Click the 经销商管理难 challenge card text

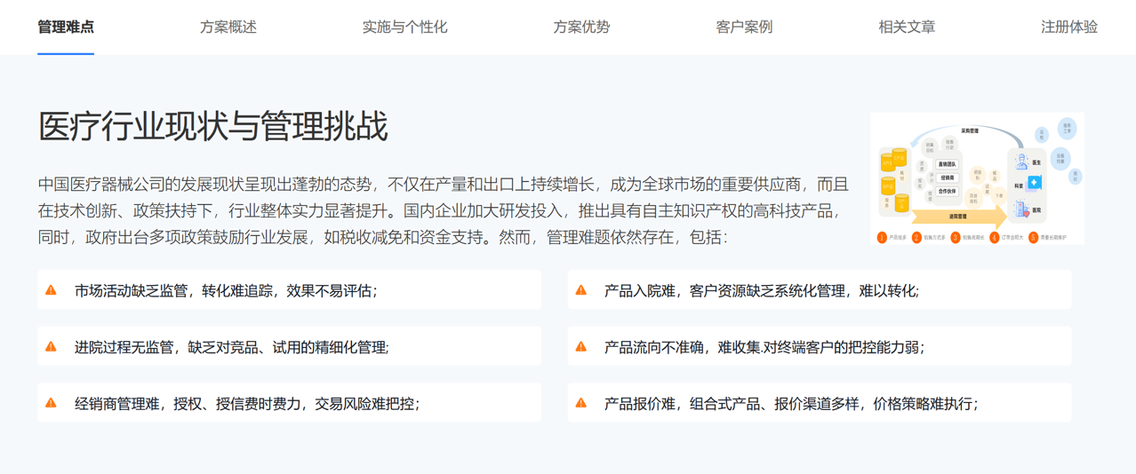coord(247,404)
